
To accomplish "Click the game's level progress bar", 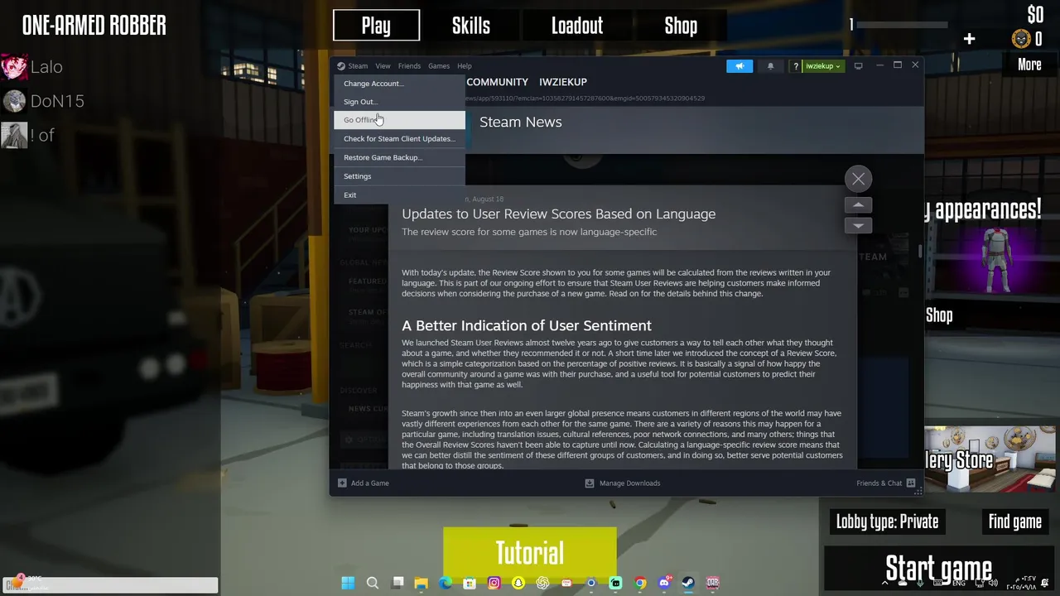I will click(902, 25).
